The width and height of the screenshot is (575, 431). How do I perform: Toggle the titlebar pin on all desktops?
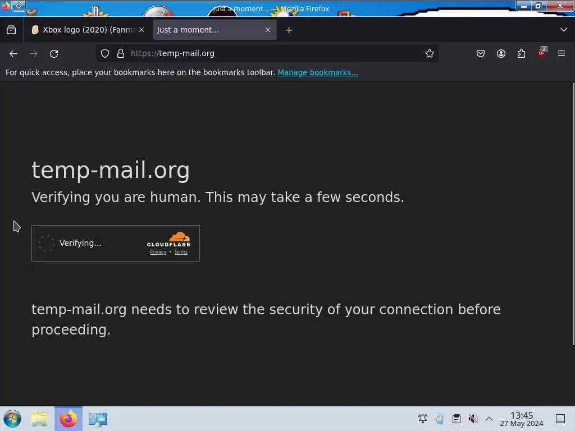19,6
